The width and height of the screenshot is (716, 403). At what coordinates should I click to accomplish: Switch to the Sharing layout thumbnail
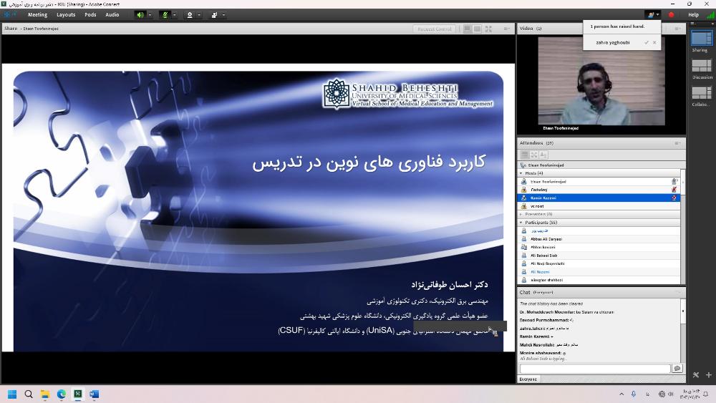(701, 39)
